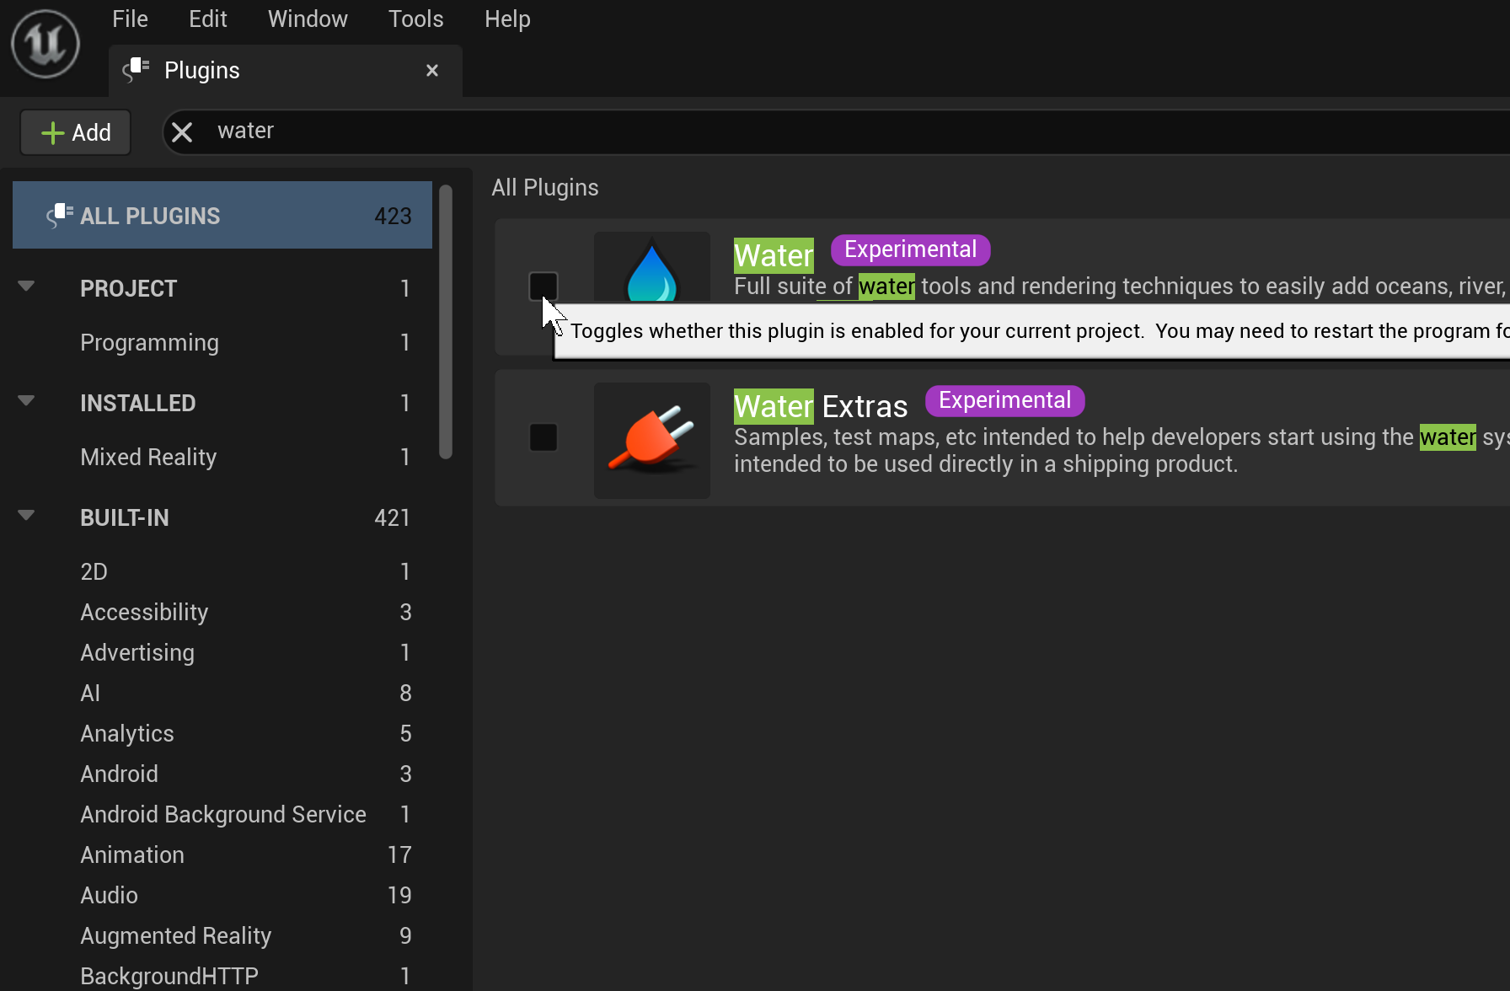Click the Water plugin title

[x=774, y=255]
